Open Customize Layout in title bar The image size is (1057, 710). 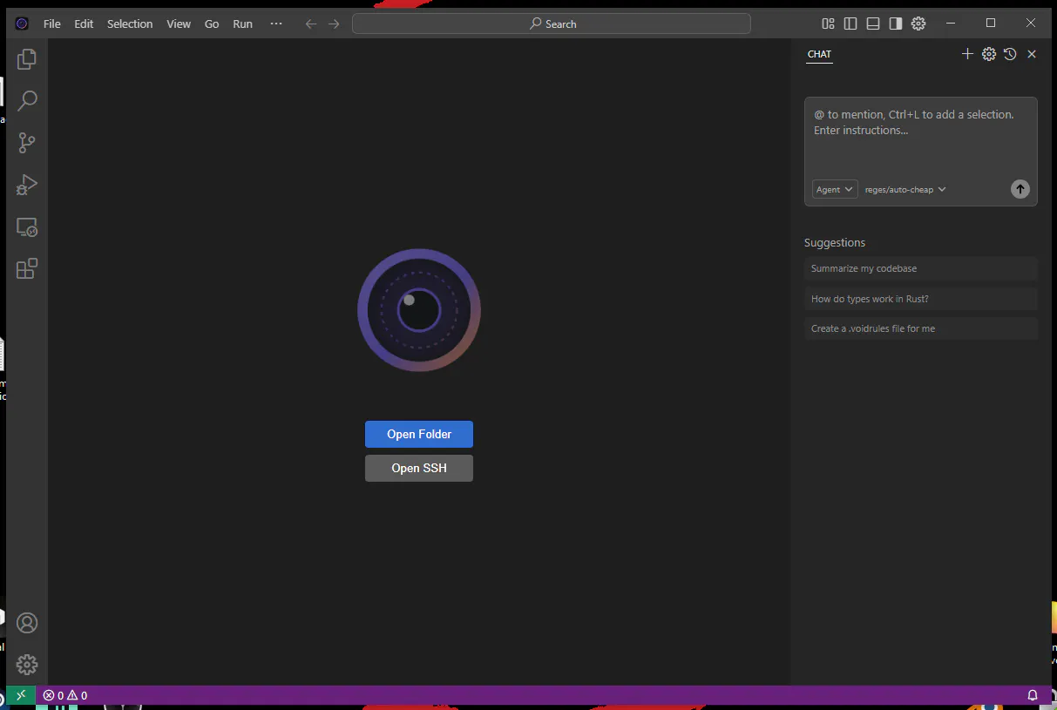point(829,24)
